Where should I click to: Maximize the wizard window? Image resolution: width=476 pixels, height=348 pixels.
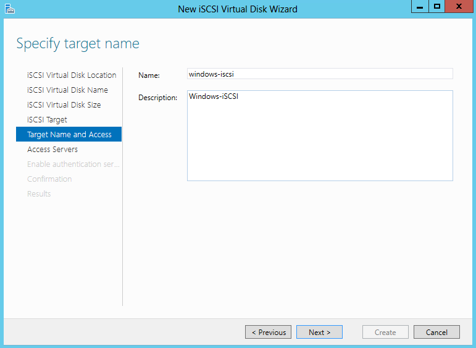click(437, 6)
